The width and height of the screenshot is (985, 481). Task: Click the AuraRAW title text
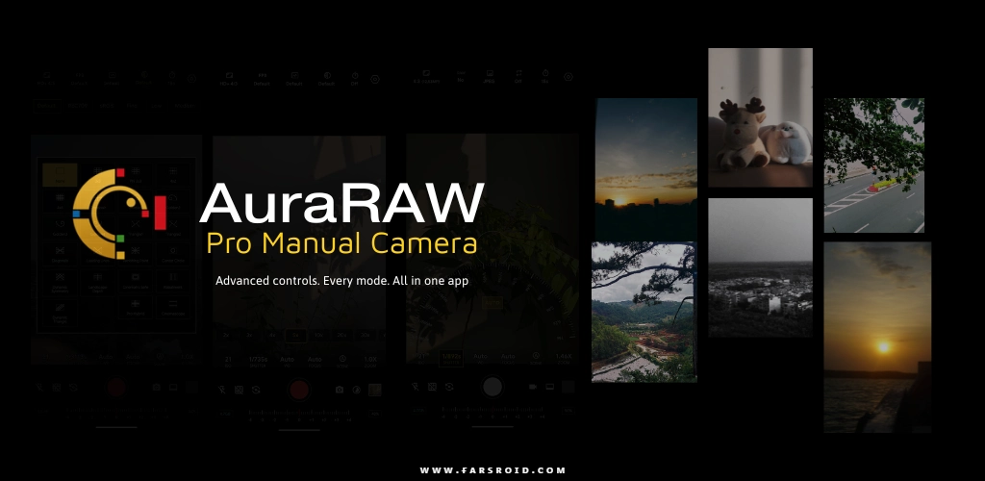click(342, 203)
